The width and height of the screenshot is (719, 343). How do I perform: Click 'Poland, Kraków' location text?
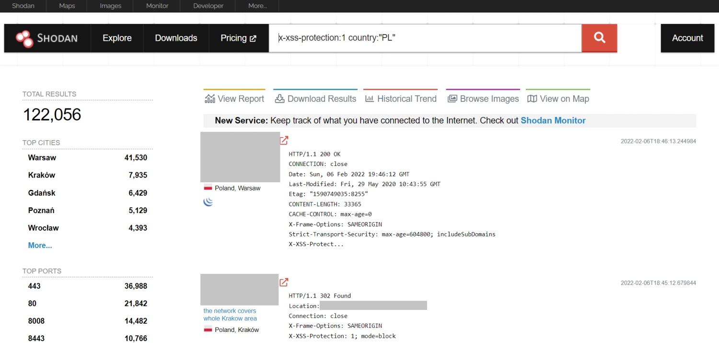tap(237, 330)
